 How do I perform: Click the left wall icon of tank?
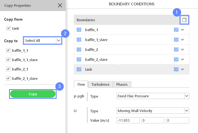[79, 69]
